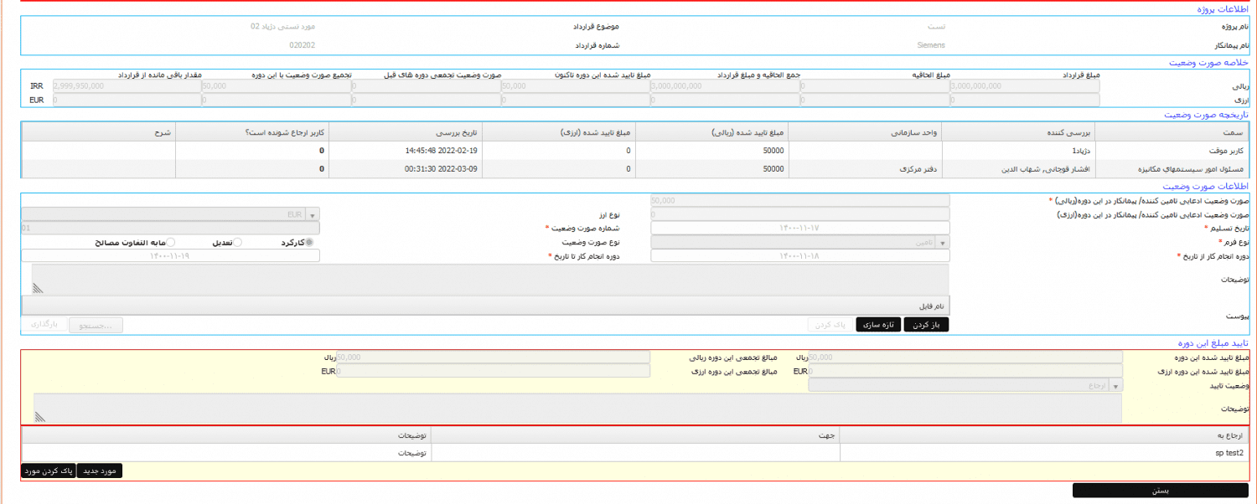Click the باز کردن attachment button
1257x504 pixels.
925,325
